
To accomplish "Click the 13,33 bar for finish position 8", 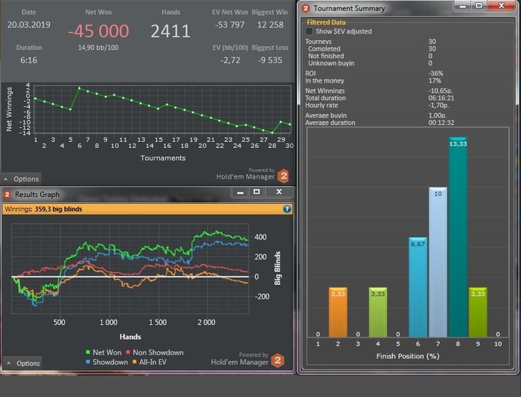I will (458, 237).
